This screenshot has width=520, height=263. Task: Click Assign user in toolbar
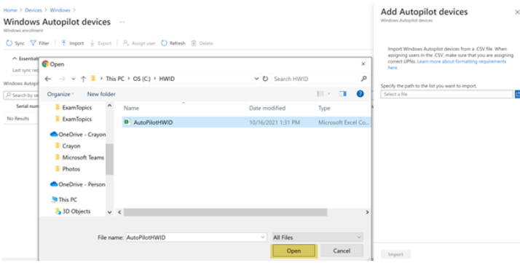coord(139,43)
